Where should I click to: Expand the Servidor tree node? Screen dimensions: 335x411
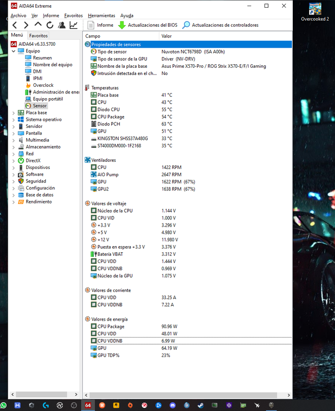pyautogui.click(x=13, y=126)
